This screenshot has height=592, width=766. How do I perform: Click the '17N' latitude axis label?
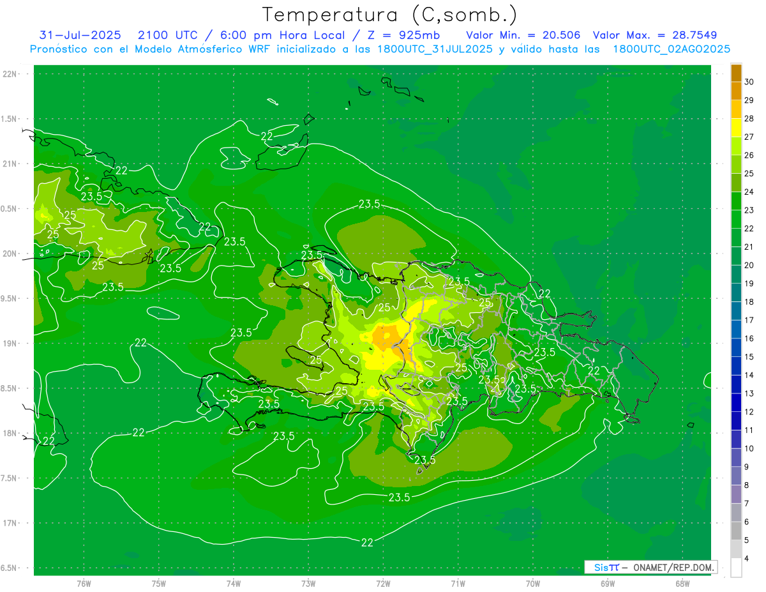click(x=11, y=523)
